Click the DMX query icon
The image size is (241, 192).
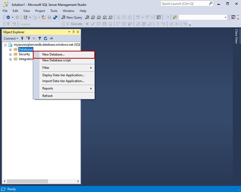click(99, 17)
